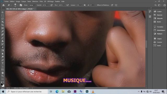This screenshot has width=167, height=94.
Task: Select the Pen tool
Action: pos(3,60)
